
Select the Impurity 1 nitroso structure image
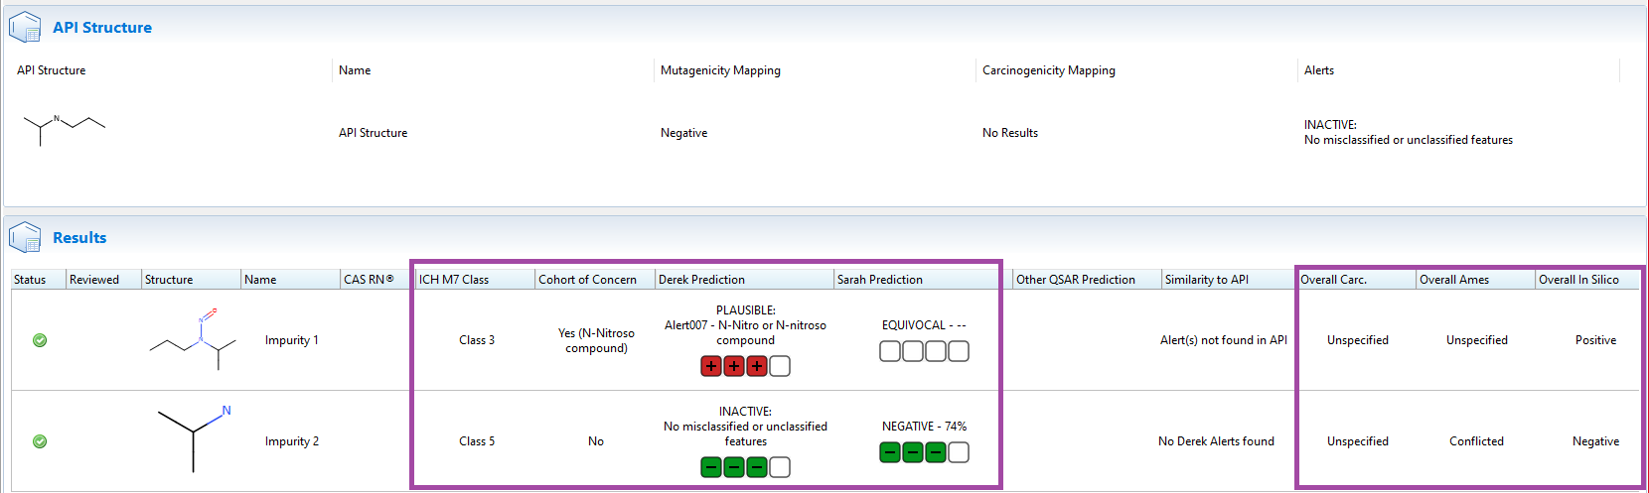(x=192, y=340)
